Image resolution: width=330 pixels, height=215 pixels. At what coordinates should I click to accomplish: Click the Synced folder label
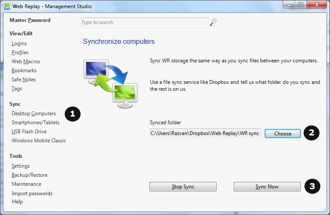coord(165,123)
